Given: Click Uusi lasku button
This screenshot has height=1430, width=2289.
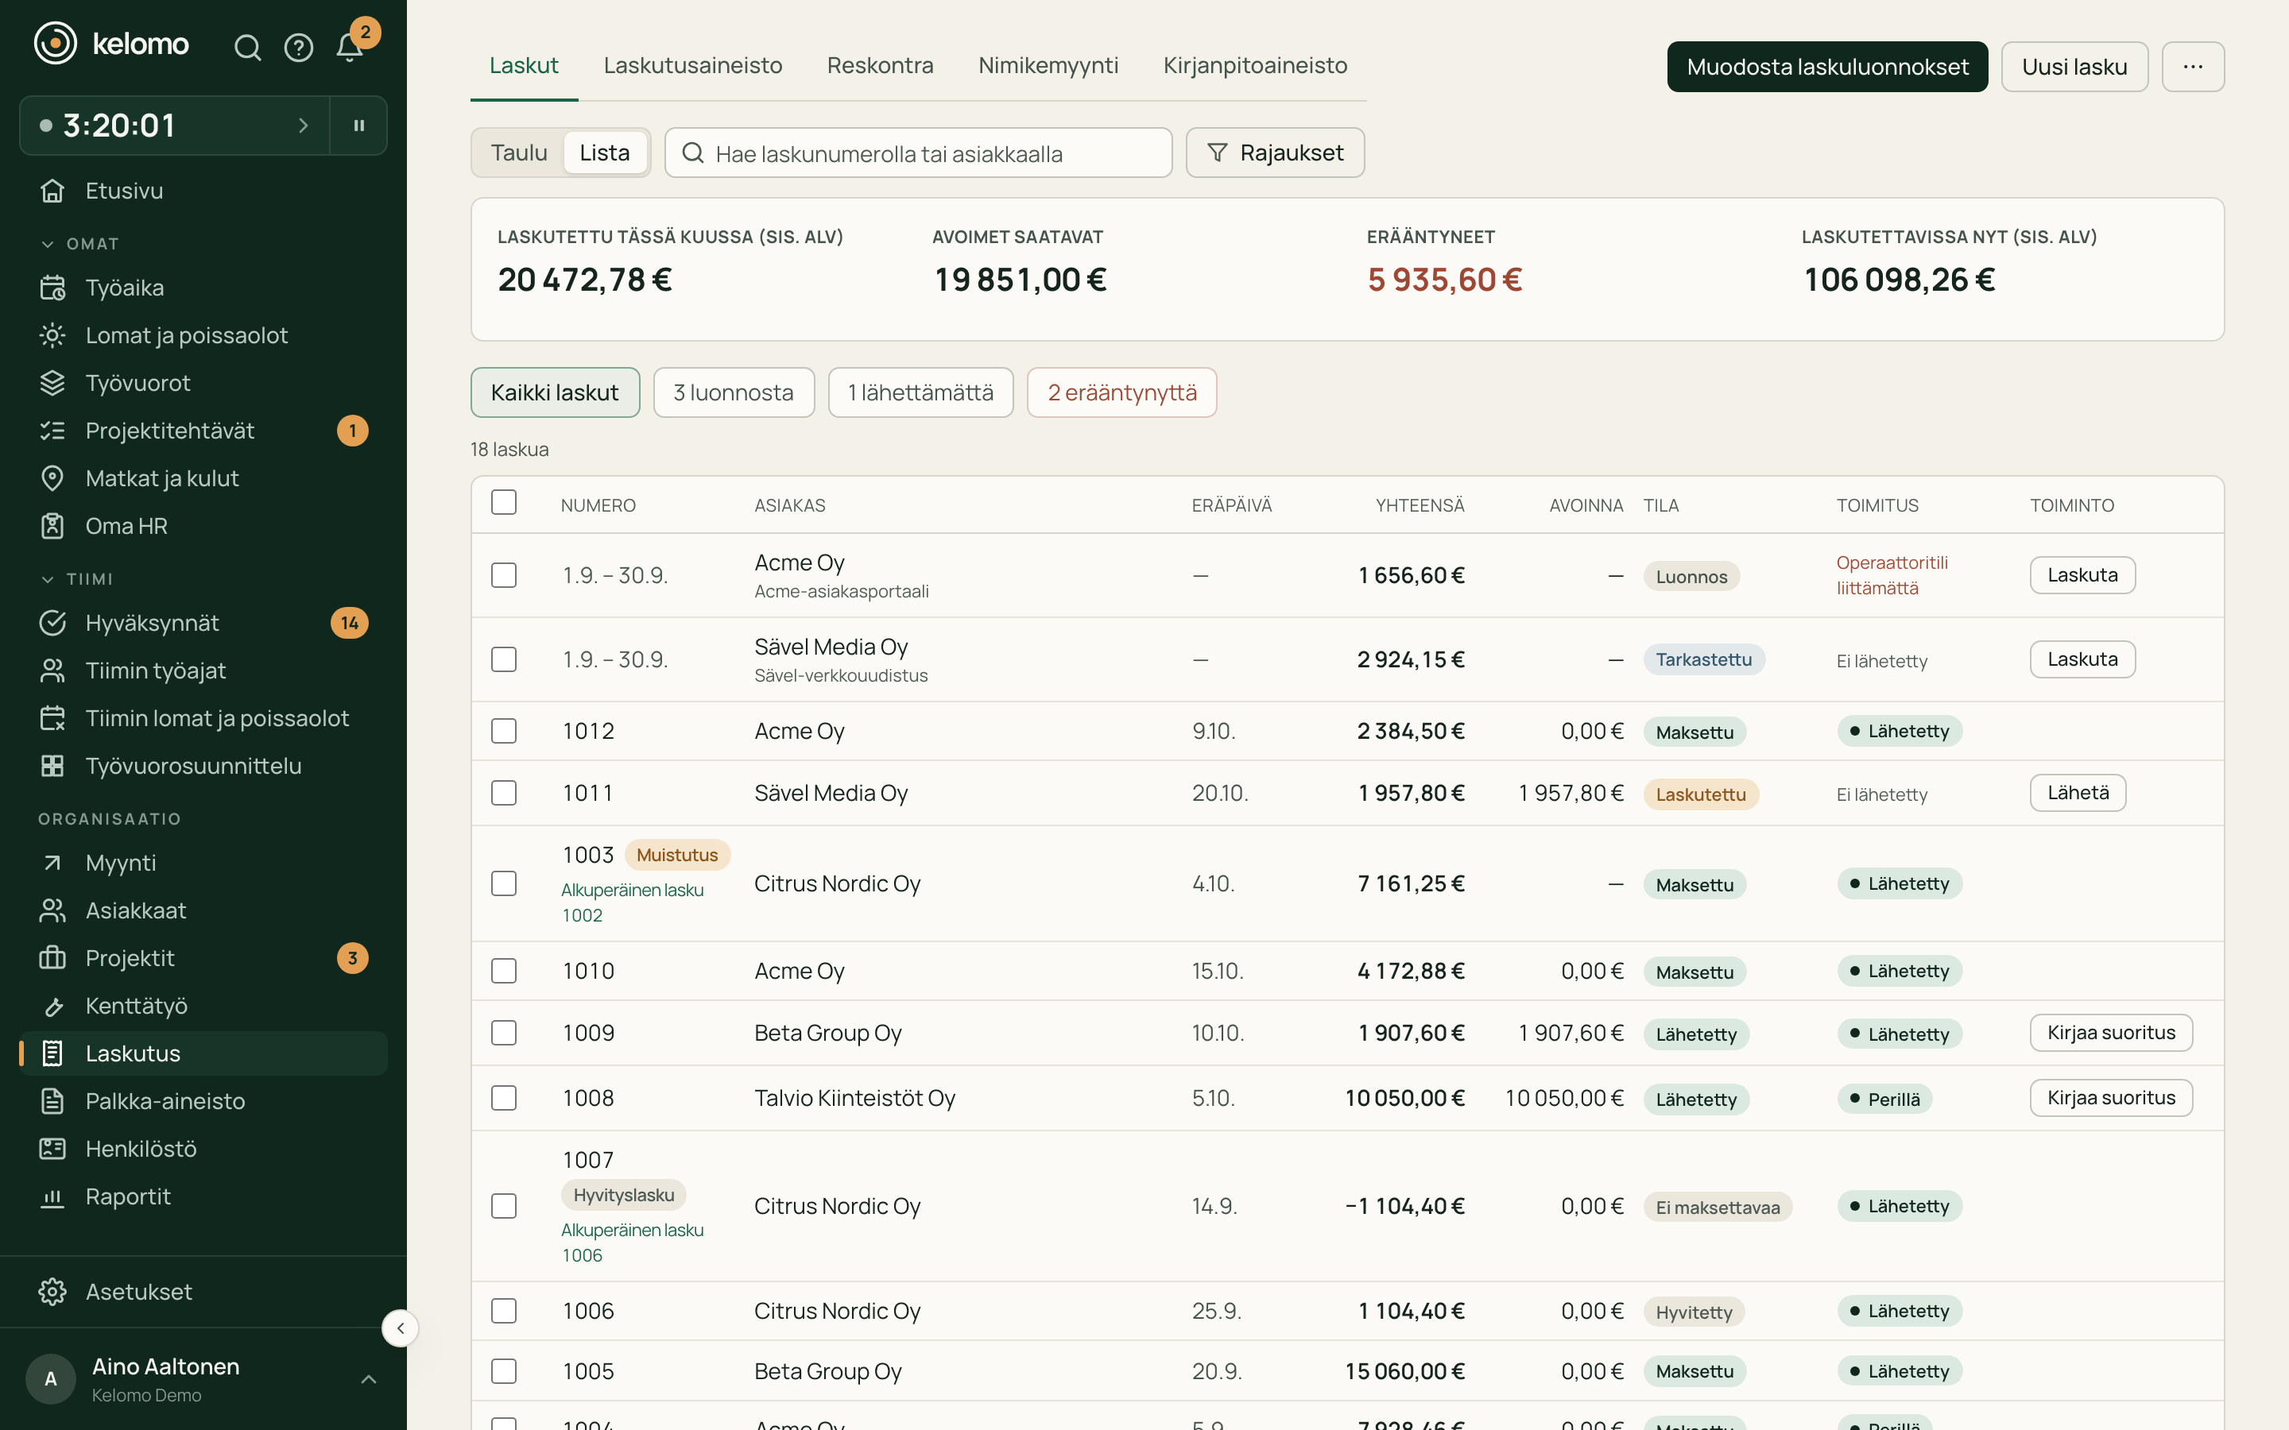Looking at the screenshot, I should [2074, 66].
